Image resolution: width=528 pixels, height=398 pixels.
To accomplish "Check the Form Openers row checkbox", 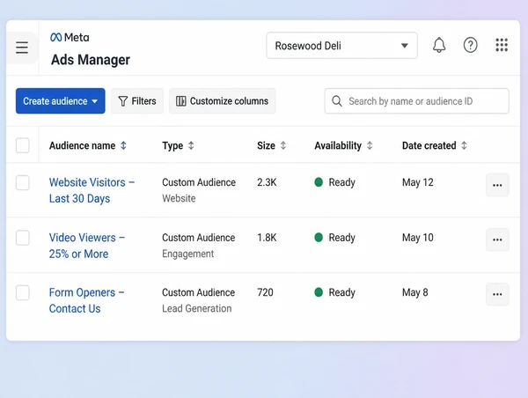I will click(23, 292).
